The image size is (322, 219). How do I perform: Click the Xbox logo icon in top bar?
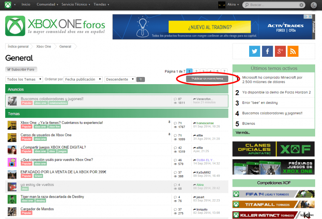point(8,4)
